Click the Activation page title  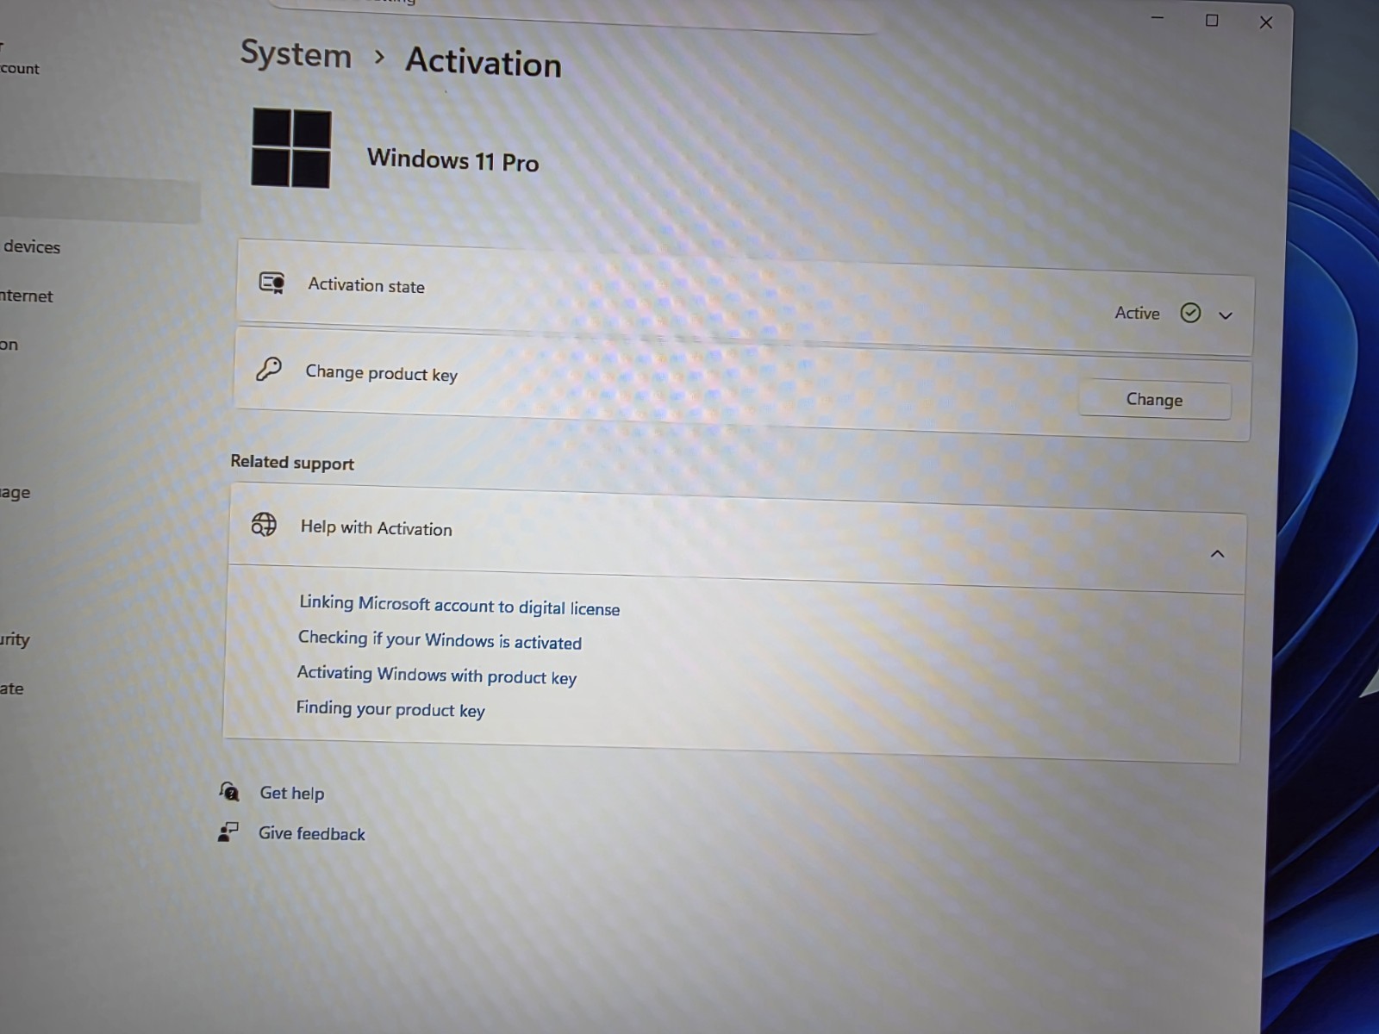click(x=484, y=63)
